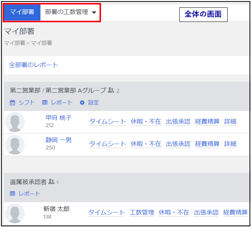The height and width of the screenshot is (227, 251).
Task: Click 甲府 桃子's avatar picture
Action: pyautogui.click(x=15, y=122)
